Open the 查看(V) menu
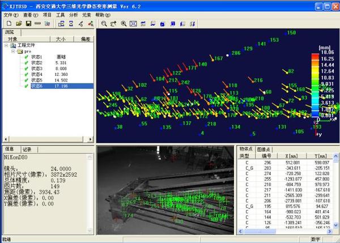340x243 pixels. pyautogui.click(x=31, y=15)
